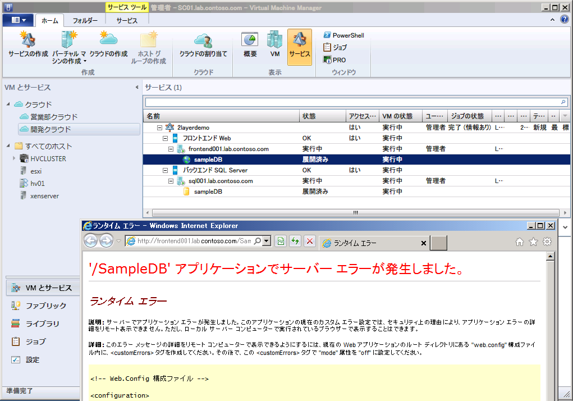Refresh the page in Internet Explorer
The height and width of the screenshot is (401, 573).
point(295,241)
